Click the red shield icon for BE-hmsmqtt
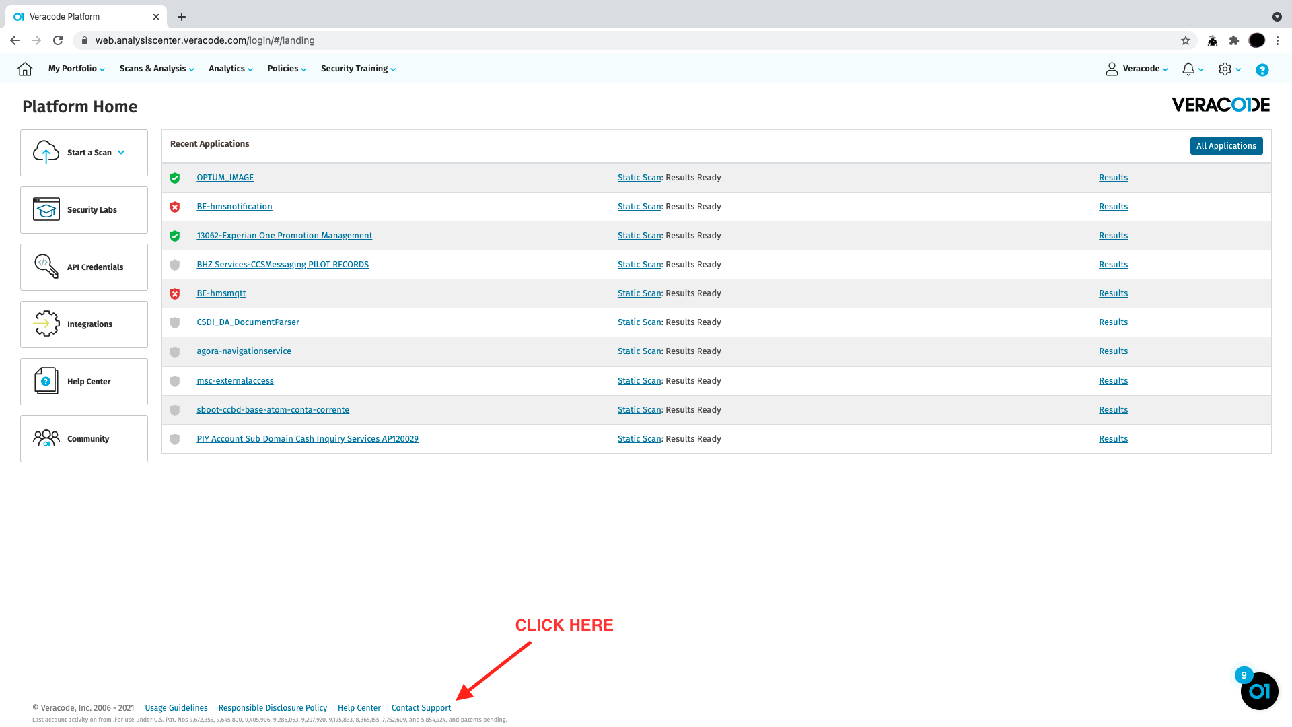The width and height of the screenshot is (1292, 727). click(x=175, y=293)
